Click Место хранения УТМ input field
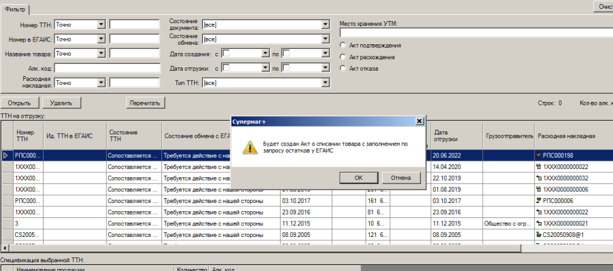Image resolution: width=613 pixels, height=271 pixels. click(476, 33)
